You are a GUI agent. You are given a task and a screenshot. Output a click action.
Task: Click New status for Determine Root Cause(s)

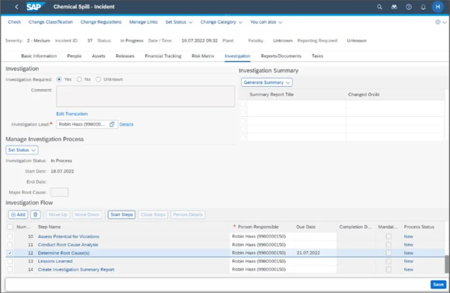408,253
